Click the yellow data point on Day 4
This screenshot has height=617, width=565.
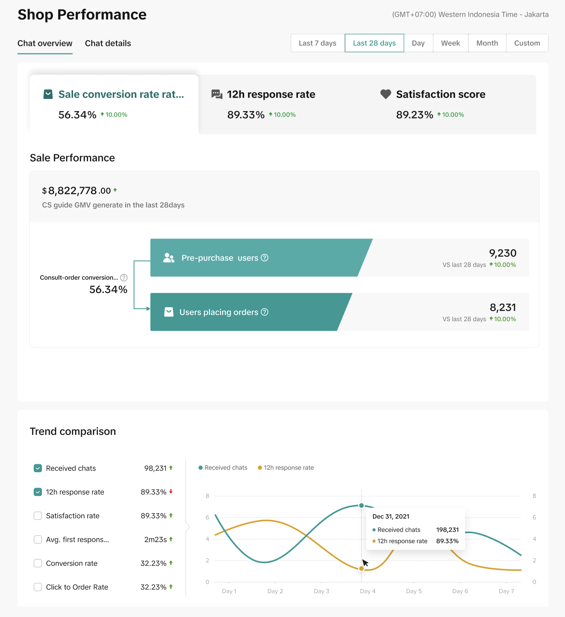pyautogui.click(x=362, y=568)
